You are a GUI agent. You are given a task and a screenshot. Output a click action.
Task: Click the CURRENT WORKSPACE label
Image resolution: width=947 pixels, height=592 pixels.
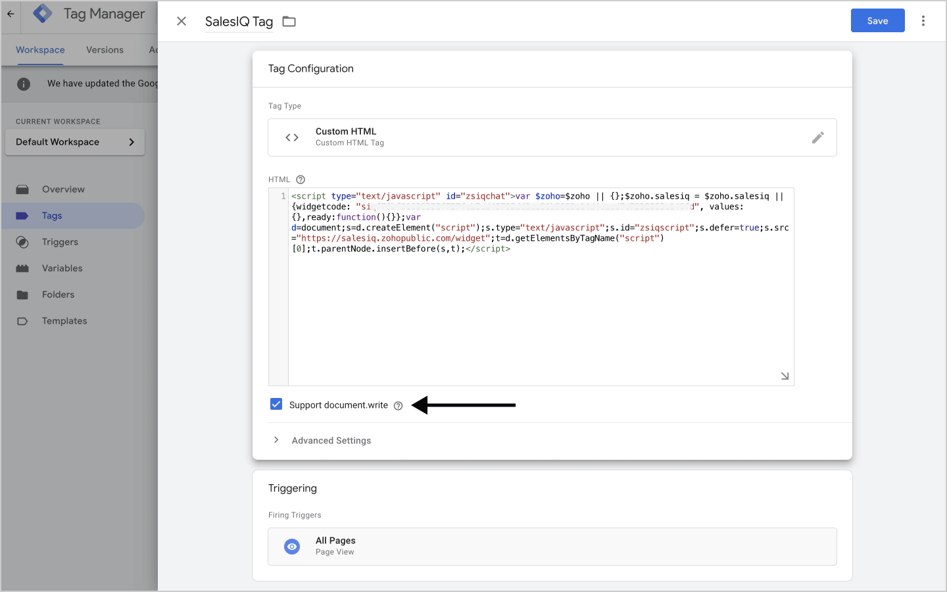point(58,122)
